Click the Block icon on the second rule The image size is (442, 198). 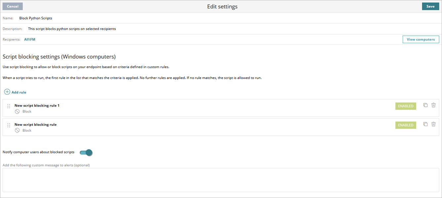click(x=17, y=130)
